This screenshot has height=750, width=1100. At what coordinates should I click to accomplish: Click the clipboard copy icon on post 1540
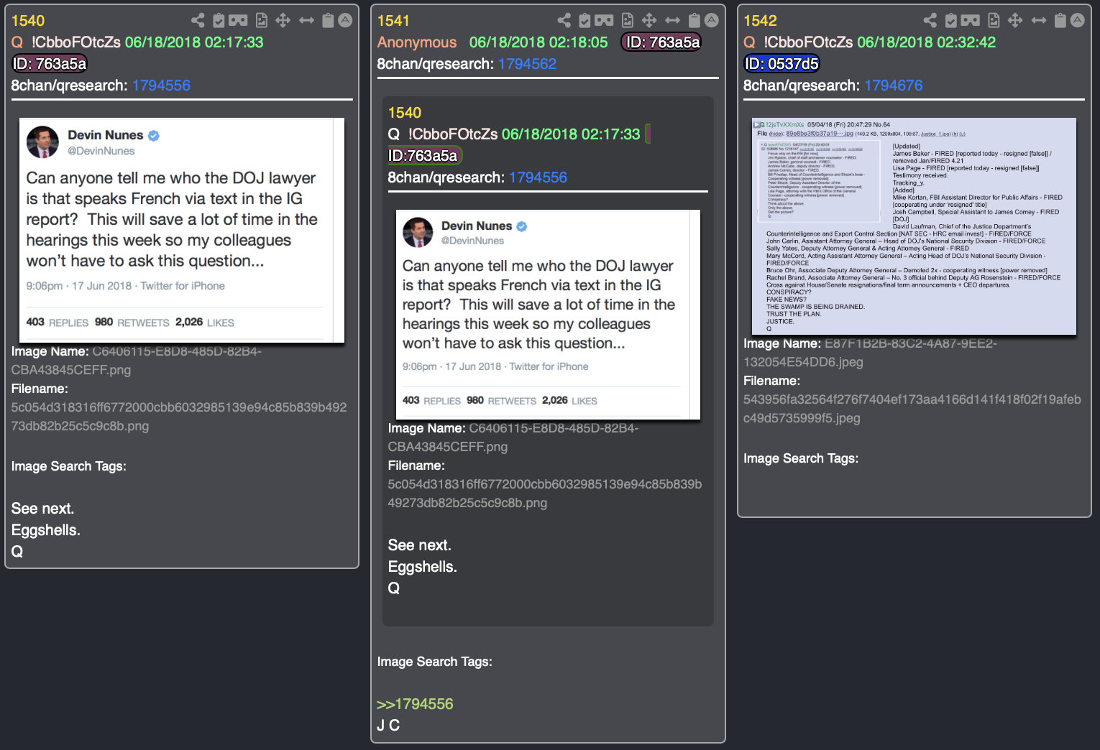pyautogui.click(x=328, y=20)
